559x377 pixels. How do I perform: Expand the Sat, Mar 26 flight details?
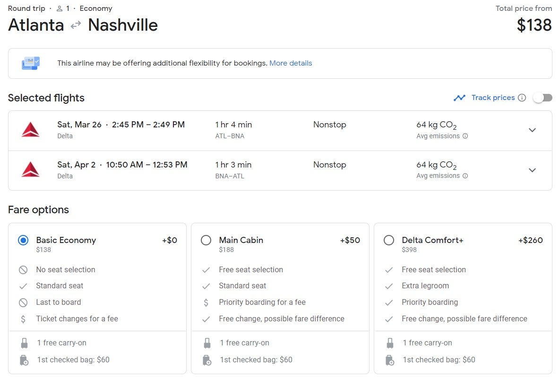pos(532,130)
